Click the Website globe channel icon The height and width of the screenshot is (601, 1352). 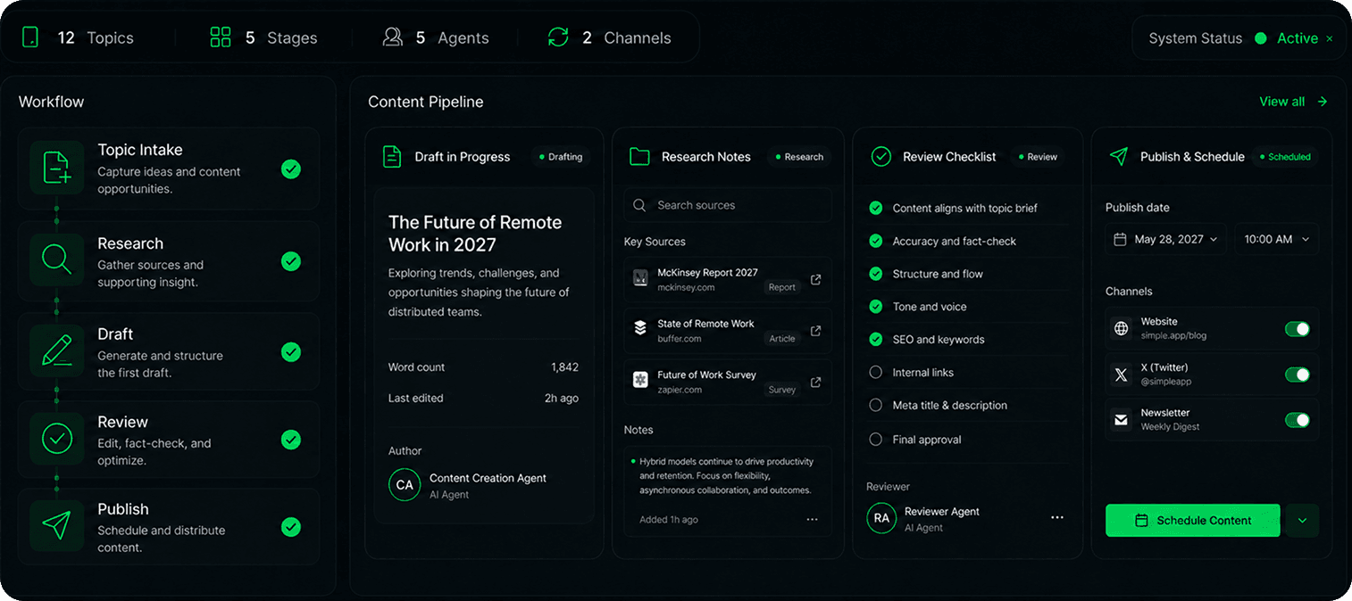click(1122, 328)
